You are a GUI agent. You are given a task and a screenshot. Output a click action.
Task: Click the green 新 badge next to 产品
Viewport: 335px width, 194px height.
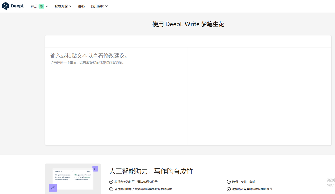click(x=41, y=6)
